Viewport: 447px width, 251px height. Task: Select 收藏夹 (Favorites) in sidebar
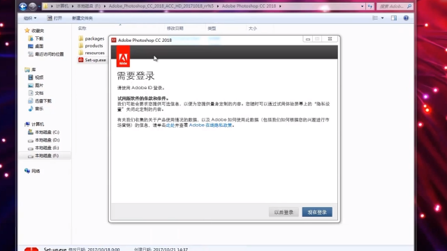click(x=34, y=31)
